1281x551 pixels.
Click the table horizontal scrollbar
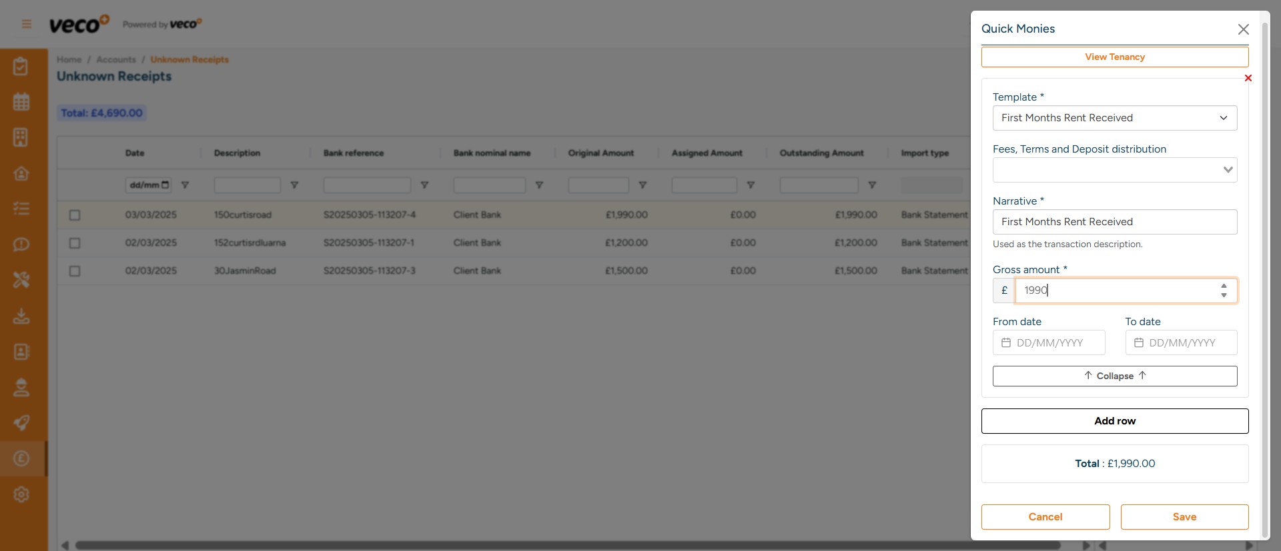click(568, 545)
